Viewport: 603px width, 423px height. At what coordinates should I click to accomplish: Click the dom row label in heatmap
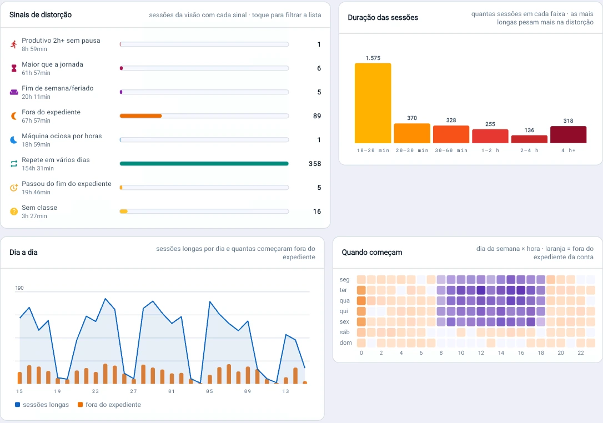point(345,343)
